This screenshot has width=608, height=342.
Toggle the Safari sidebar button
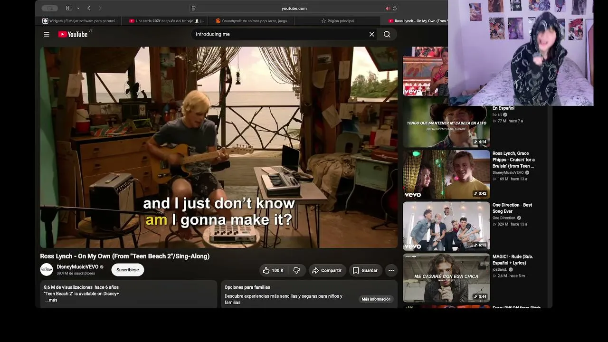69,8
